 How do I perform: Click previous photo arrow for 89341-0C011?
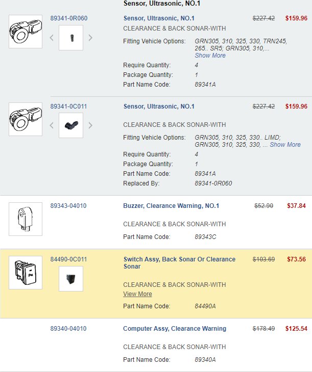tap(52, 125)
